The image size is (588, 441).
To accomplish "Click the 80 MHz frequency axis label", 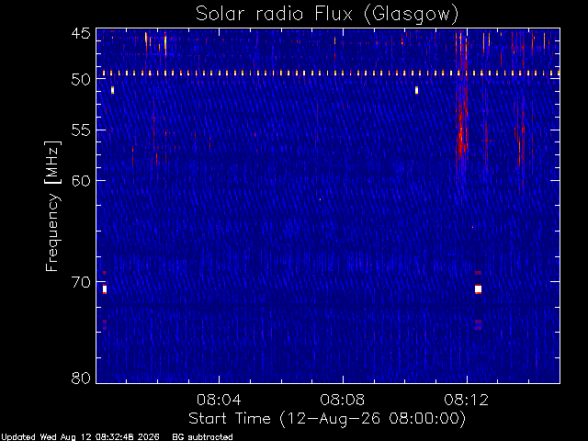I will (x=81, y=378).
